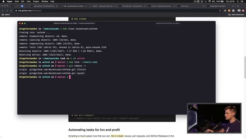Click the origin fetch URL line
This screenshot has height=138, width=246.
[x=53, y=70]
